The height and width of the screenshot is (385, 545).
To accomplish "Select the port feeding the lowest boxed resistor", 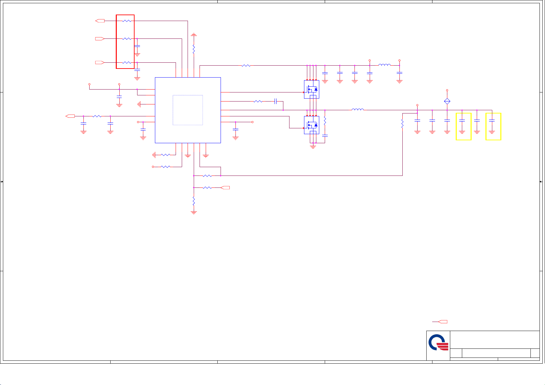I will 100,62.
